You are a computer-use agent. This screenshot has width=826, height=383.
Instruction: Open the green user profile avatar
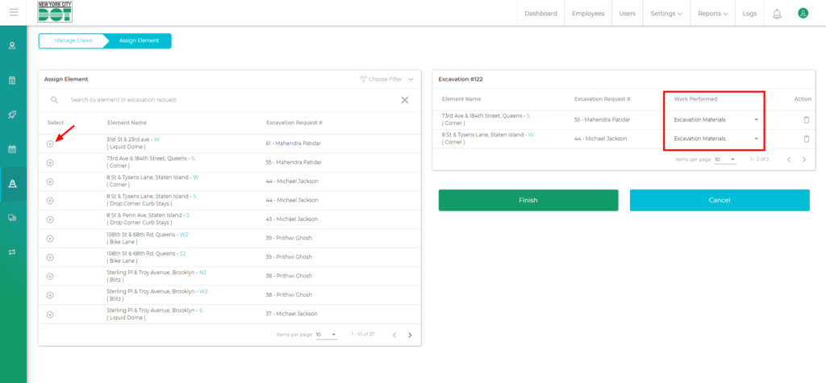(803, 14)
